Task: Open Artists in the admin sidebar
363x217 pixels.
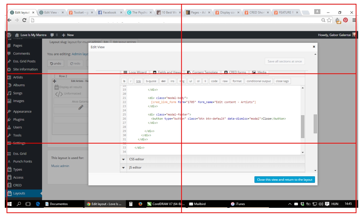Action: coord(18,77)
